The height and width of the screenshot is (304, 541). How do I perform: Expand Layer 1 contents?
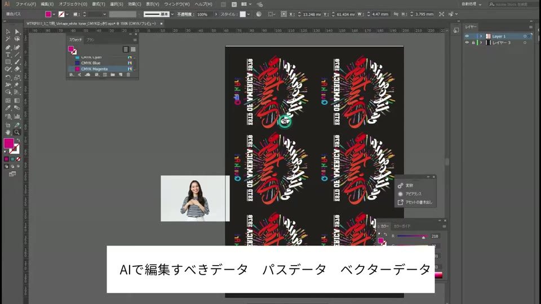481,36
